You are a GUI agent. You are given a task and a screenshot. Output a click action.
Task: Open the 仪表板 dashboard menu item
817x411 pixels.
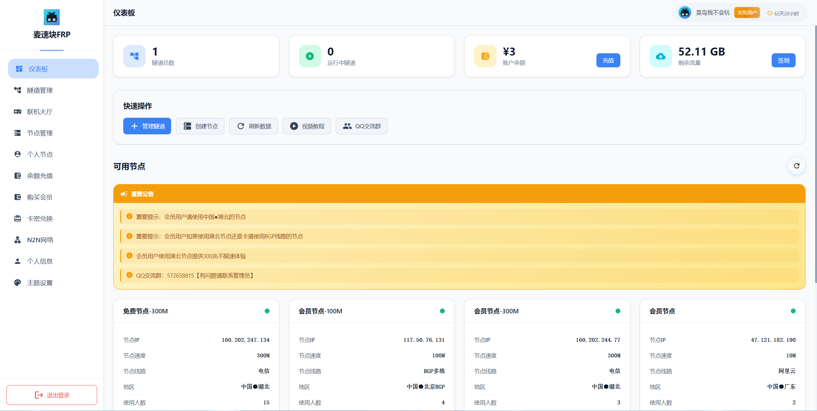[x=53, y=69]
